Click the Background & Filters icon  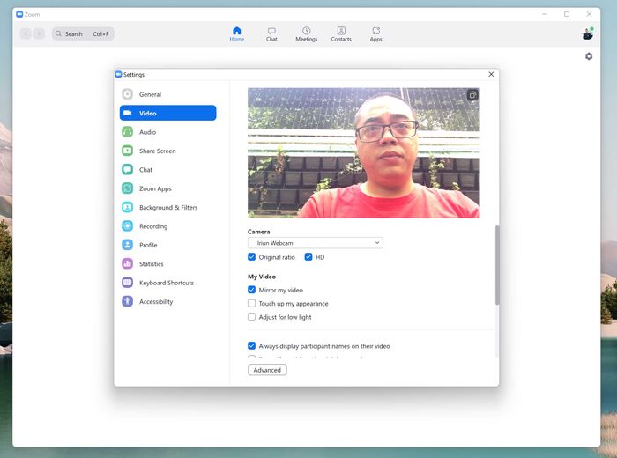pyautogui.click(x=127, y=207)
